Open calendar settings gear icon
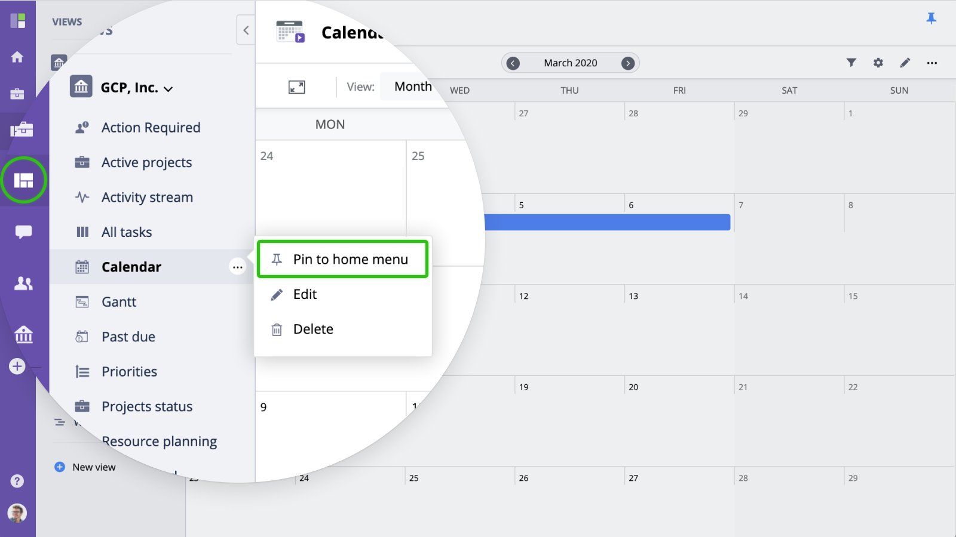 pyautogui.click(x=878, y=63)
